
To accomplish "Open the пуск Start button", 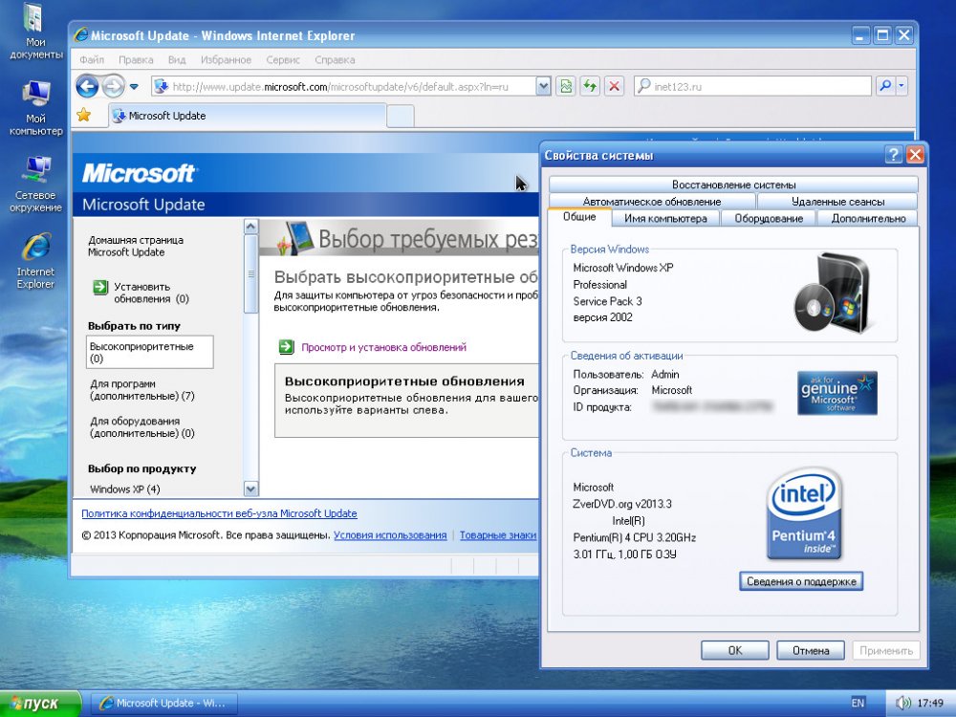I will point(40,704).
